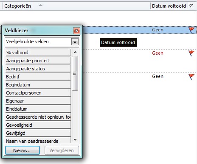Select the '% voltooid' field

(x=38, y=53)
